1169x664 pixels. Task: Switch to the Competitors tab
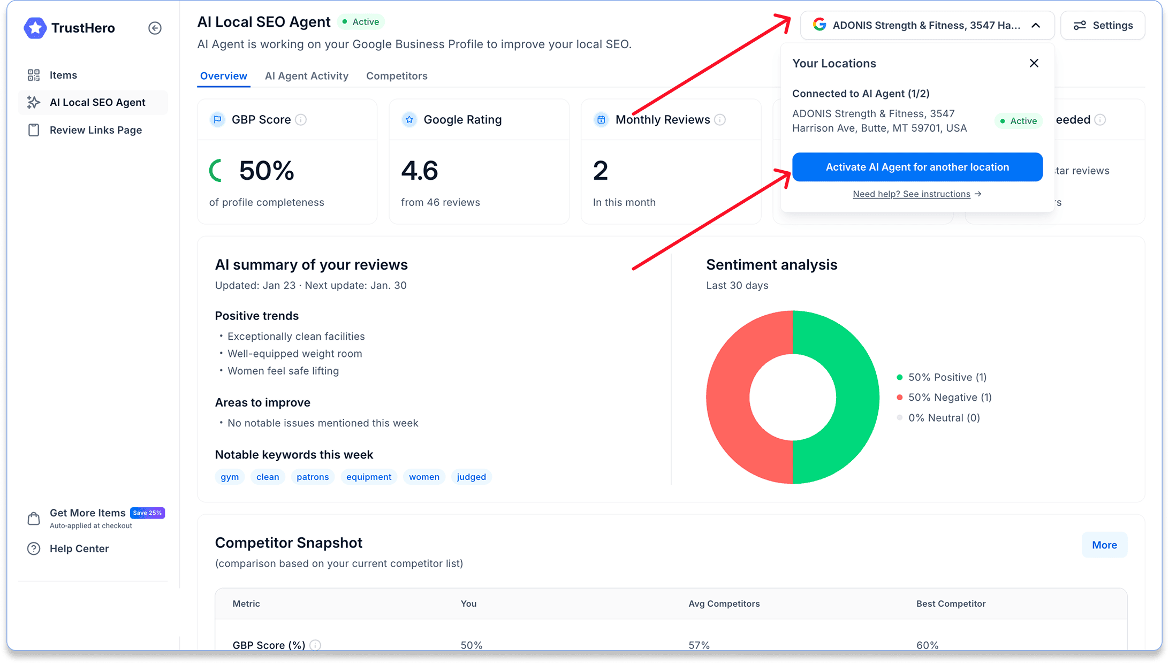pyautogui.click(x=397, y=76)
